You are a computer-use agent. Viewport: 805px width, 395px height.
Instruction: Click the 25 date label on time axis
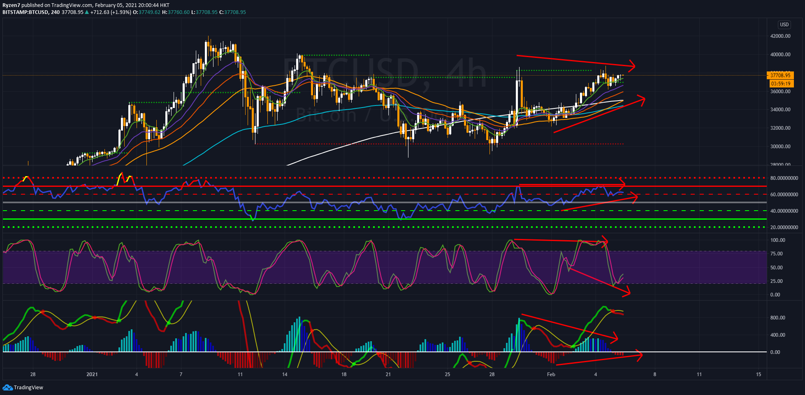(x=448, y=374)
